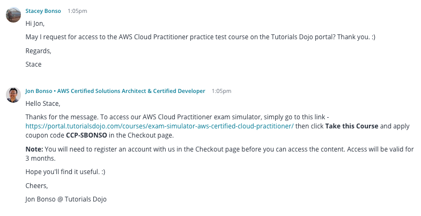
Task: Click the Hello Stace greeting
Action: pyautogui.click(x=43, y=104)
